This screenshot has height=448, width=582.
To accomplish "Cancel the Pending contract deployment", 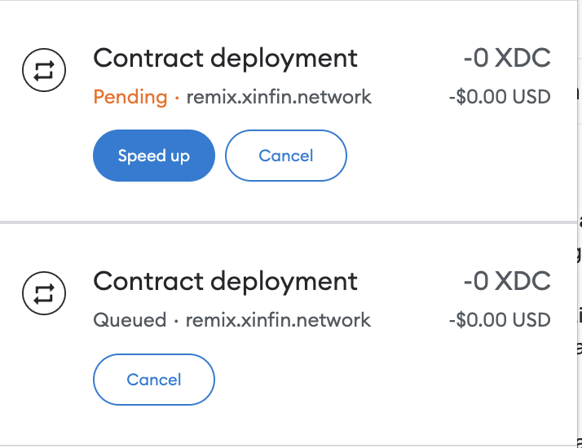I will pyautogui.click(x=286, y=156).
